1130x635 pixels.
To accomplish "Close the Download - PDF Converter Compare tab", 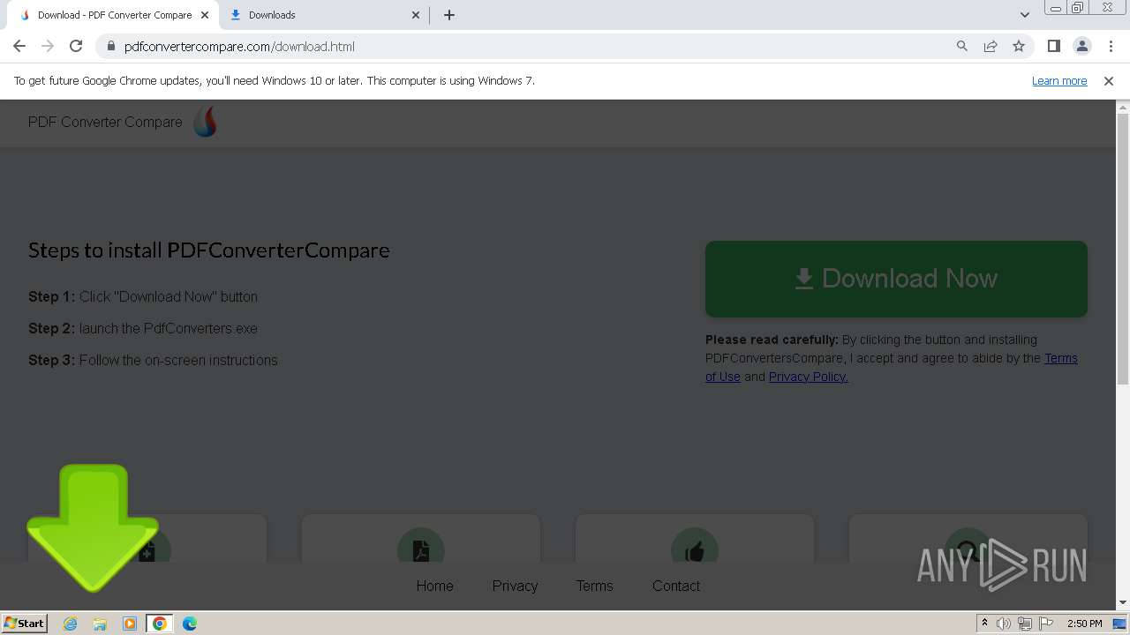I will point(205,15).
